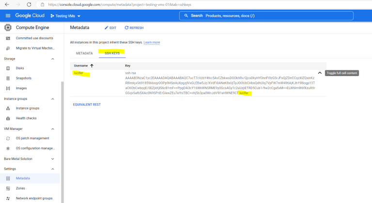The height and width of the screenshot is (203, 372).
Task: Select the SSH KEYS tab
Action: (x=112, y=53)
